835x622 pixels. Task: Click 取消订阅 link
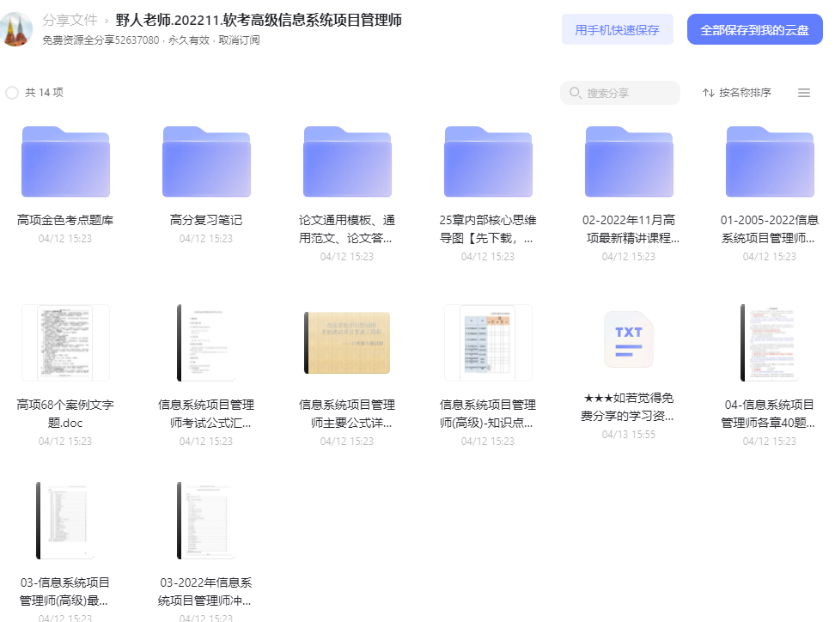coord(239,40)
